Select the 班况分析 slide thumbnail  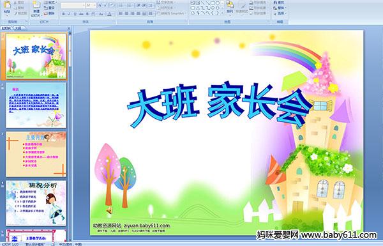tap(36, 203)
